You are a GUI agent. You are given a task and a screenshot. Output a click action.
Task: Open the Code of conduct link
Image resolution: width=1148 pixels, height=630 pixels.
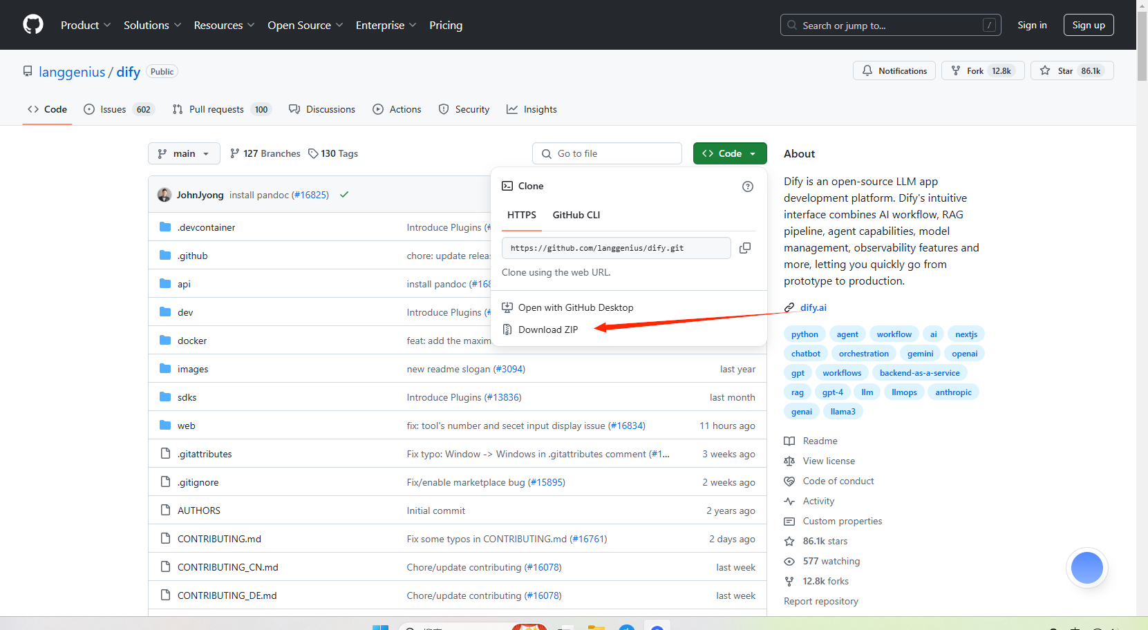tap(838, 481)
